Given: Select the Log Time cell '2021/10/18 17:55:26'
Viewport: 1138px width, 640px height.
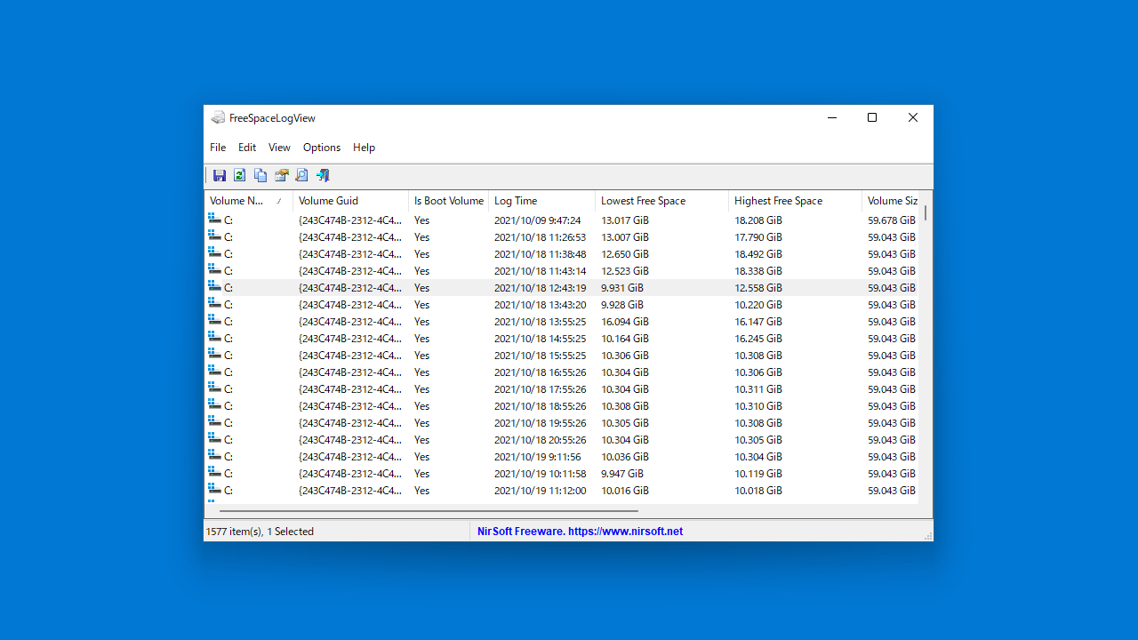Looking at the screenshot, I should (x=541, y=389).
